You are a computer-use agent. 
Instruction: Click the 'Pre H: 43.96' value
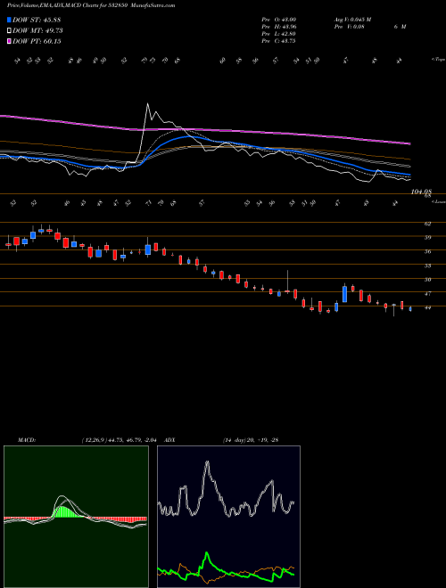click(x=279, y=27)
